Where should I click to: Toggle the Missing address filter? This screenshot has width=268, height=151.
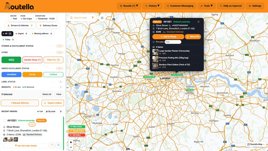click(x=42, y=34)
